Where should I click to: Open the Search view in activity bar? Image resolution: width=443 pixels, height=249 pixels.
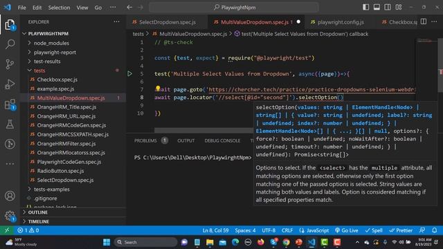pyautogui.click(x=10, y=44)
